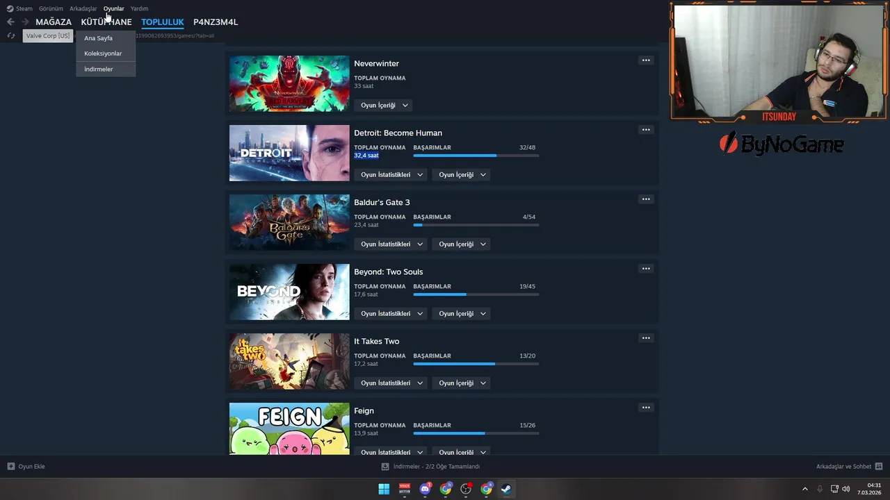Image resolution: width=890 pixels, height=500 pixels.
Task: Open the Steam menu in the menu bar
Action: [24, 8]
